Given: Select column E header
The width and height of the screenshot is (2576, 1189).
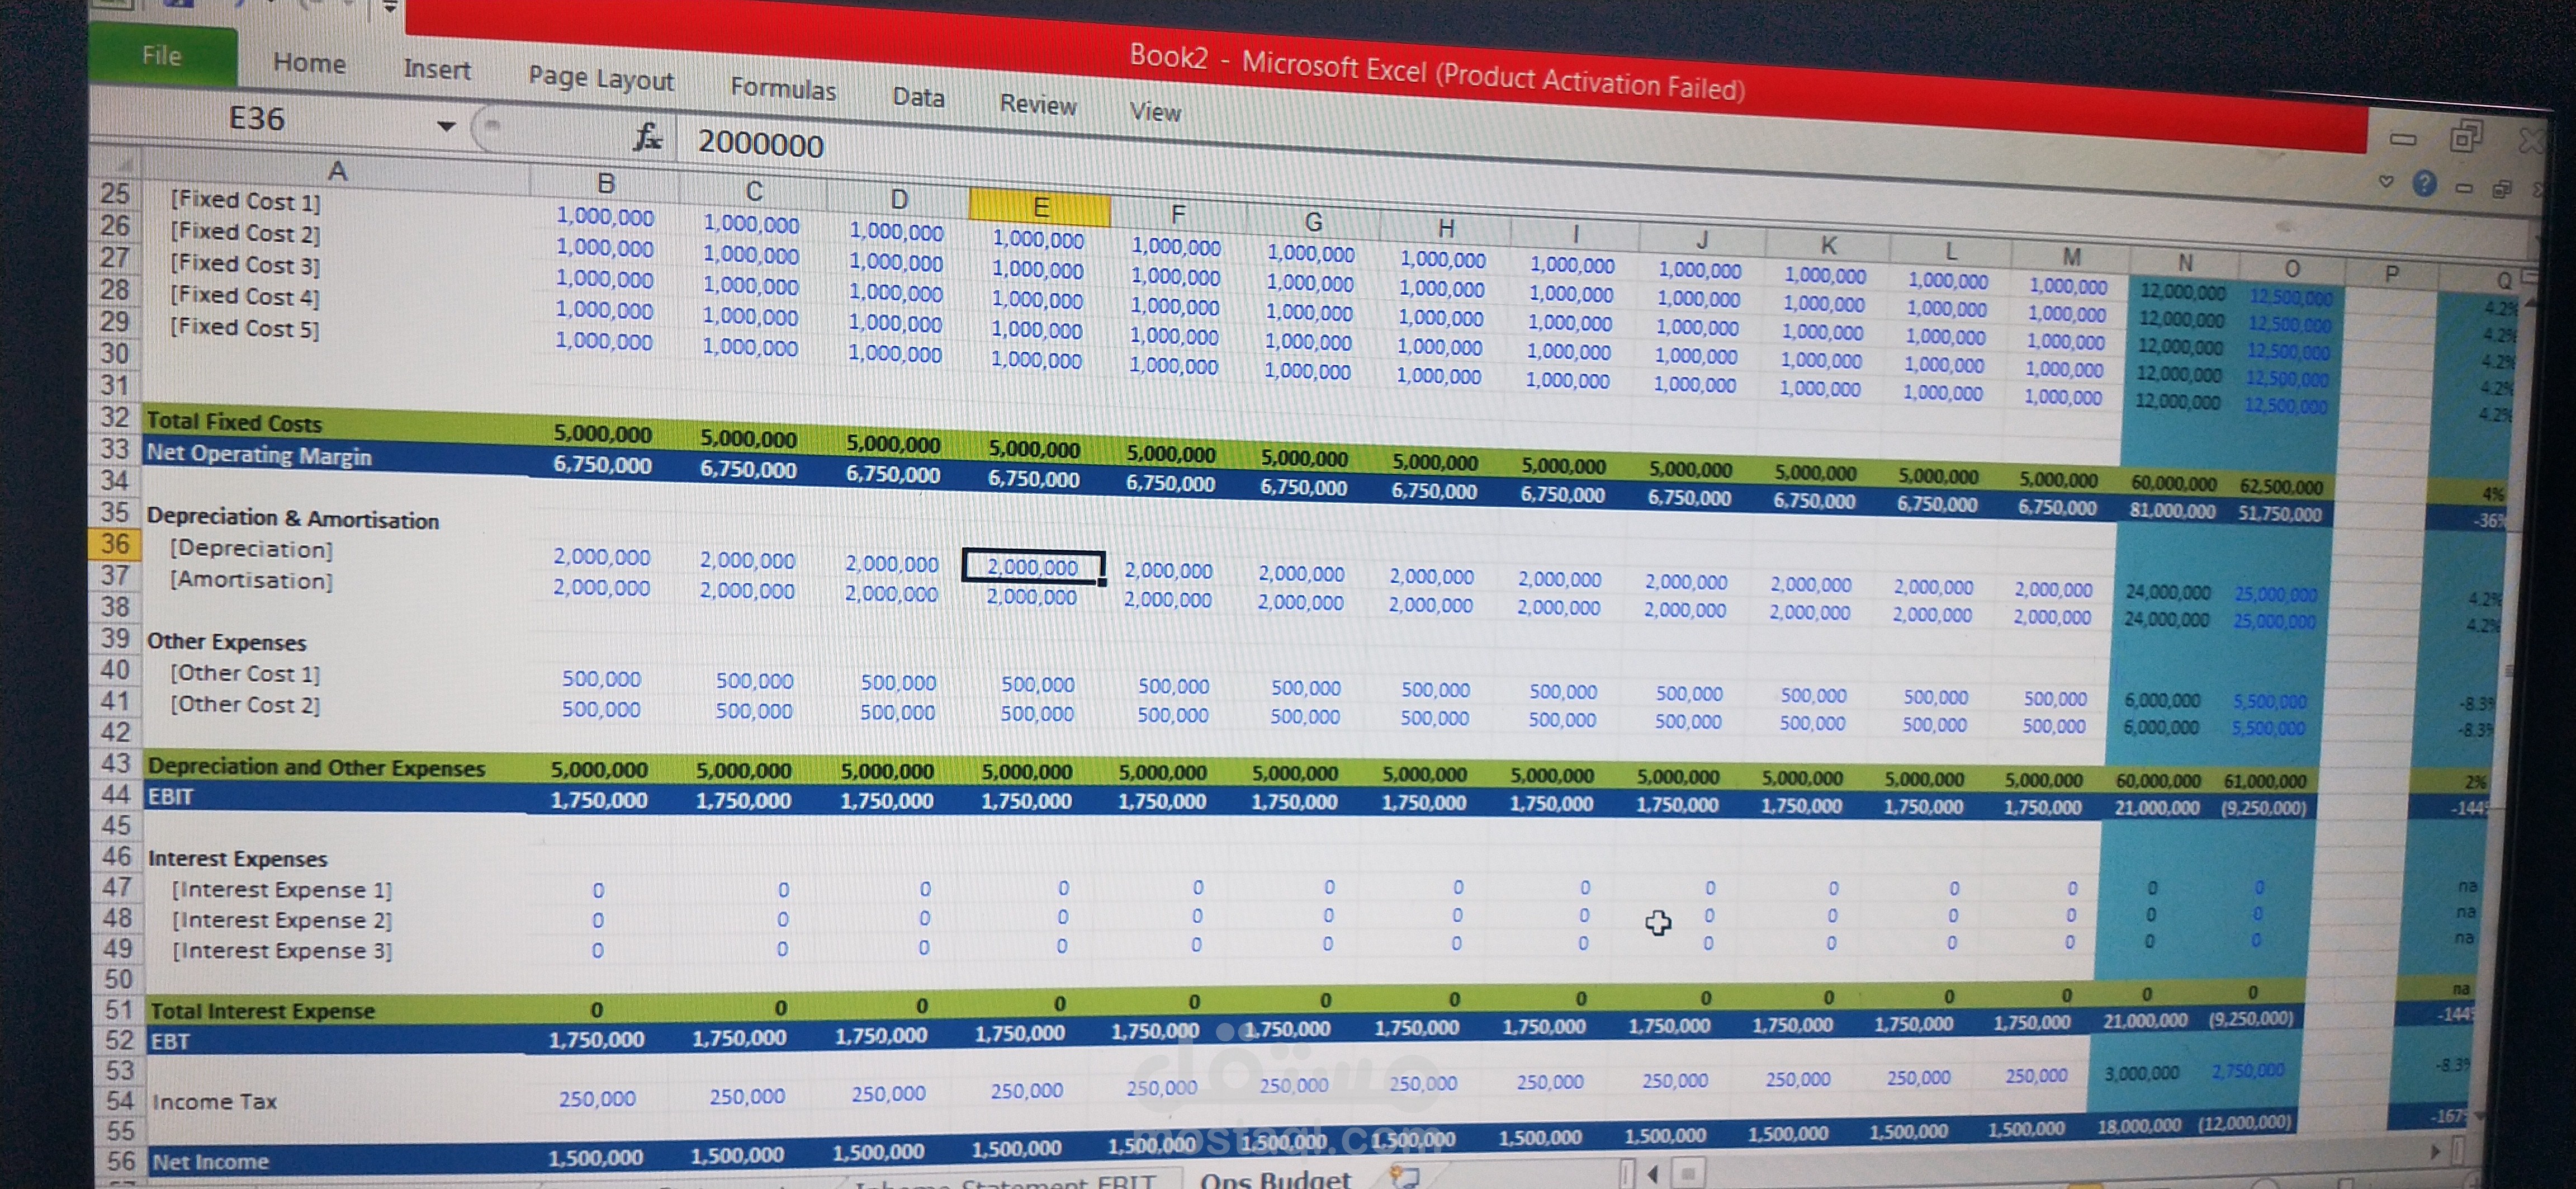Looking at the screenshot, I should [x=1039, y=207].
